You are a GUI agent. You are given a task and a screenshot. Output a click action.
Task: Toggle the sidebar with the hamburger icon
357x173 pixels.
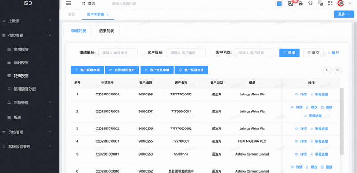(69, 3)
